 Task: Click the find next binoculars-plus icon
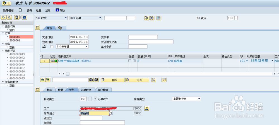(x=97, y=80)
